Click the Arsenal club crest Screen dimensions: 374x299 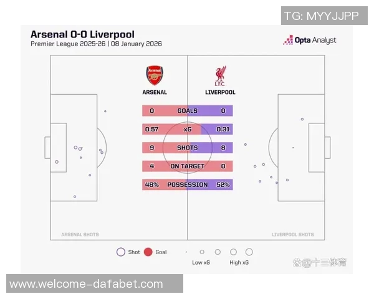point(155,75)
